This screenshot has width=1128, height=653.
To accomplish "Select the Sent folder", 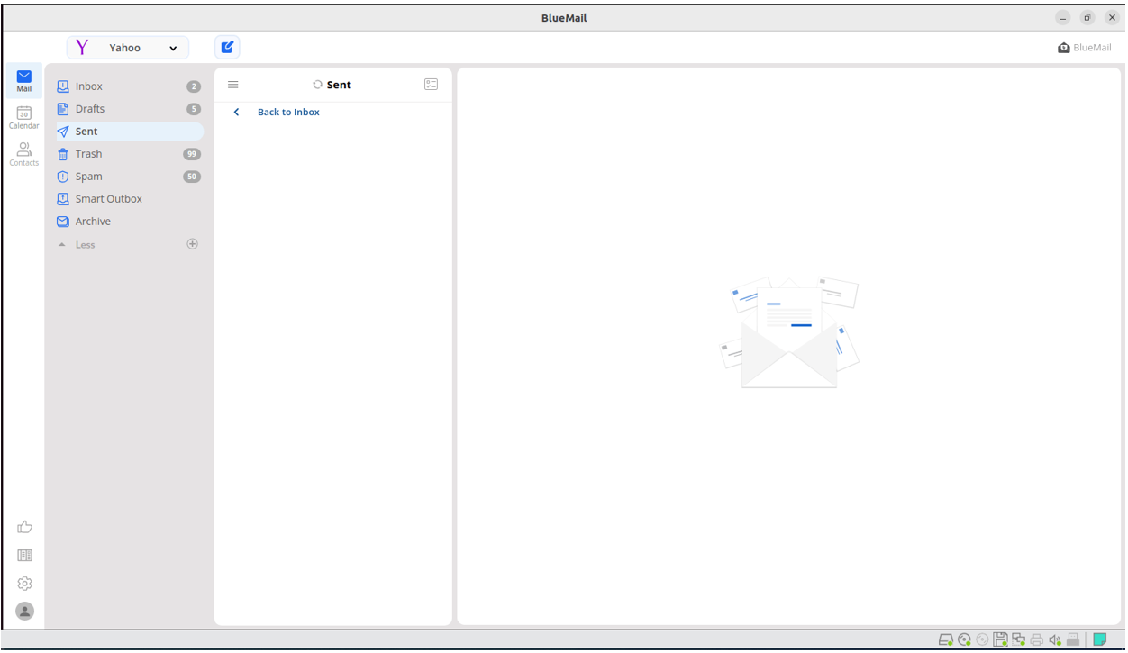I will [129, 132].
